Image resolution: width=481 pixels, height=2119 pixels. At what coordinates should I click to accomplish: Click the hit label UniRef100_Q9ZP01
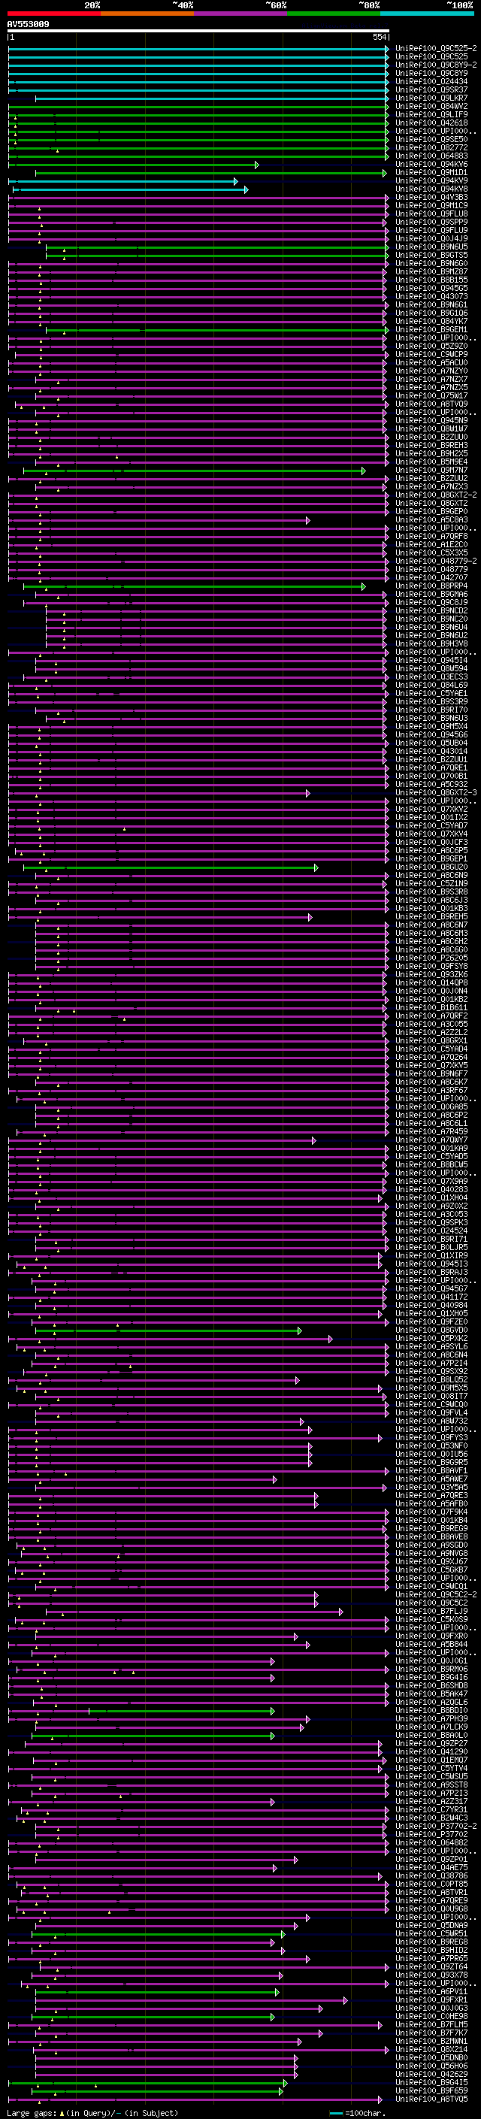click(431, 1859)
